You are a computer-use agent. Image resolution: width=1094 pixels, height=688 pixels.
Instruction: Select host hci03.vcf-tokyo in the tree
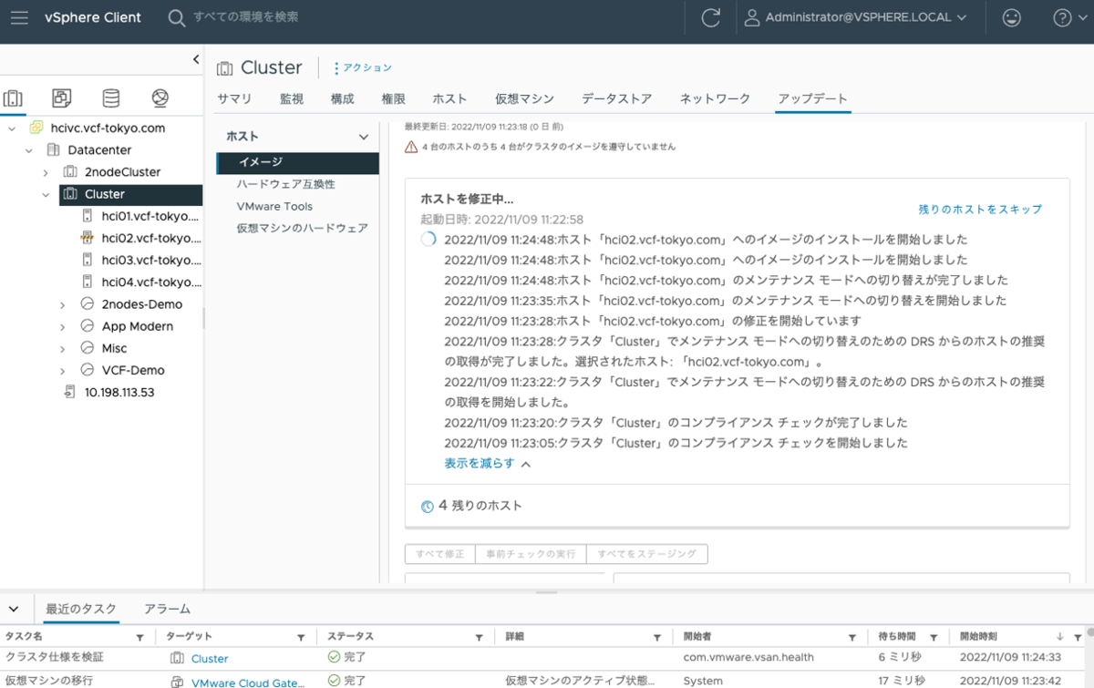(x=151, y=260)
